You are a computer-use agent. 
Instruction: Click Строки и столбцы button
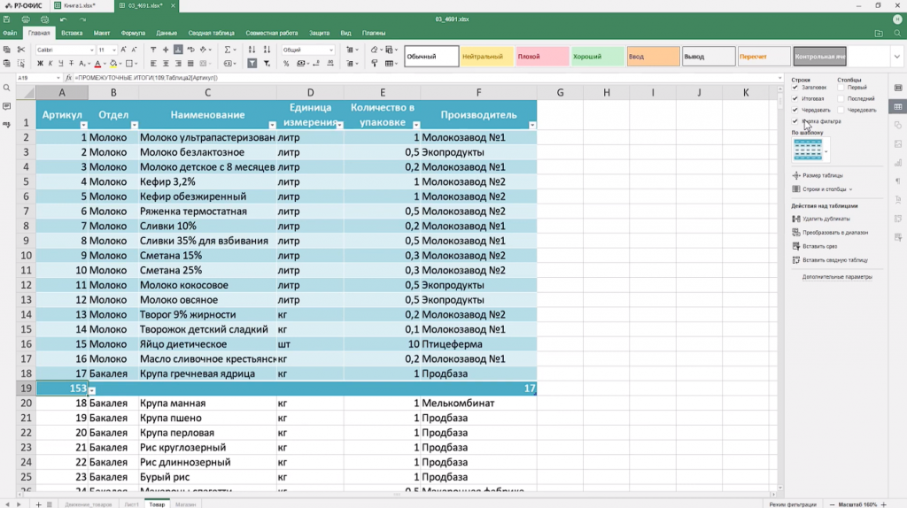point(822,189)
